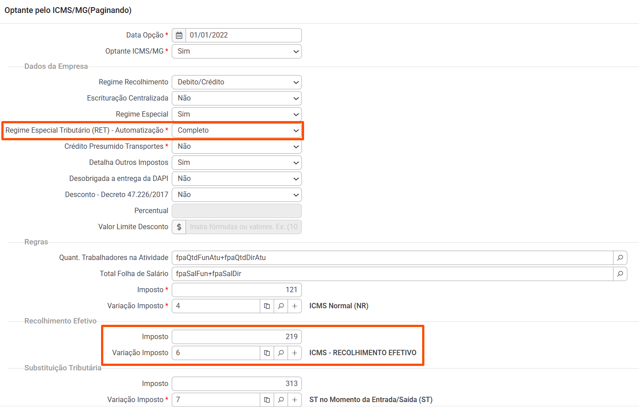
Task: Click copy icon in Recolhimento Efetivo Variação Imposto
Action: 267,353
